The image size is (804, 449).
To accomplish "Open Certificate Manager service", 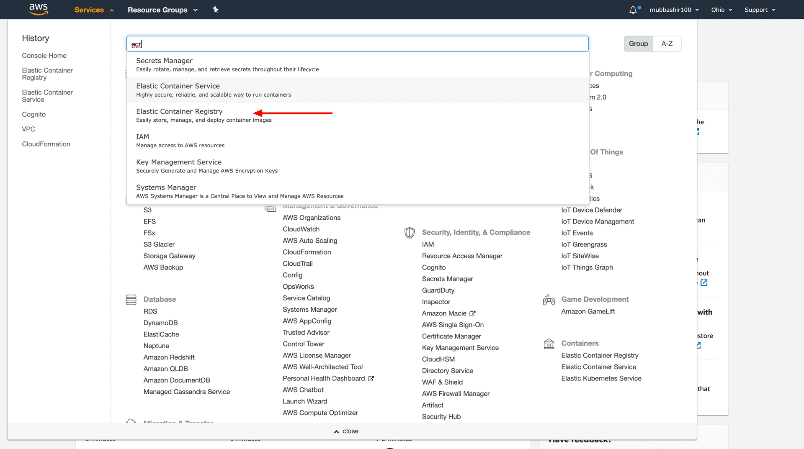I will pyautogui.click(x=451, y=336).
